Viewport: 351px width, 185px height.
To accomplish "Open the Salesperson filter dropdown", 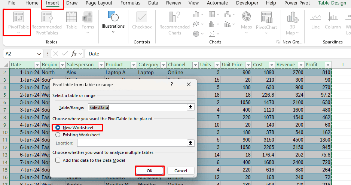I will coord(101,65).
